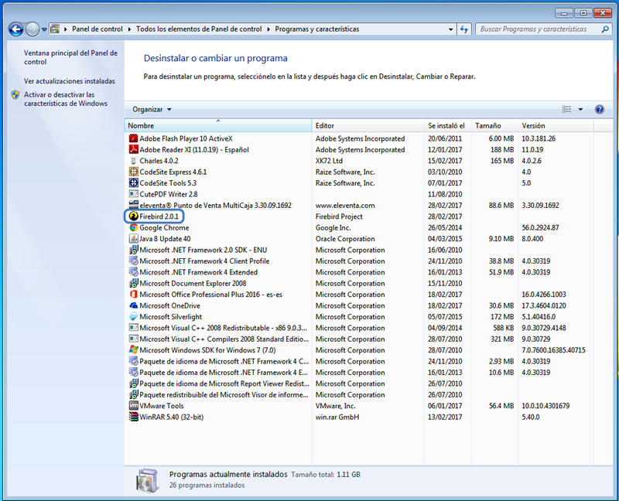619x501 pixels.
Task: Select Paquete de idioma Microsoft Report Viewer
Action: (x=359, y=383)
